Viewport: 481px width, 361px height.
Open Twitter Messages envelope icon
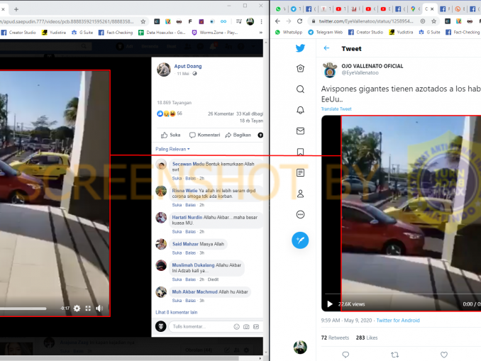(x=300, y=131)
